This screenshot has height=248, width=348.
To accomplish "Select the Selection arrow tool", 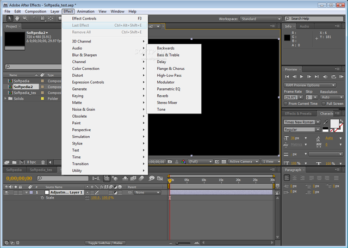I will pyautogui.click(x=10, y=19).
